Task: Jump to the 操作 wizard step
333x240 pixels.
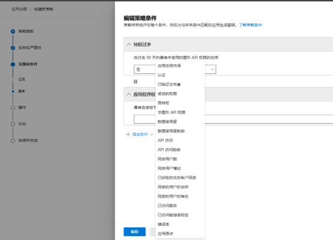Action: click(x=22, y=108)
